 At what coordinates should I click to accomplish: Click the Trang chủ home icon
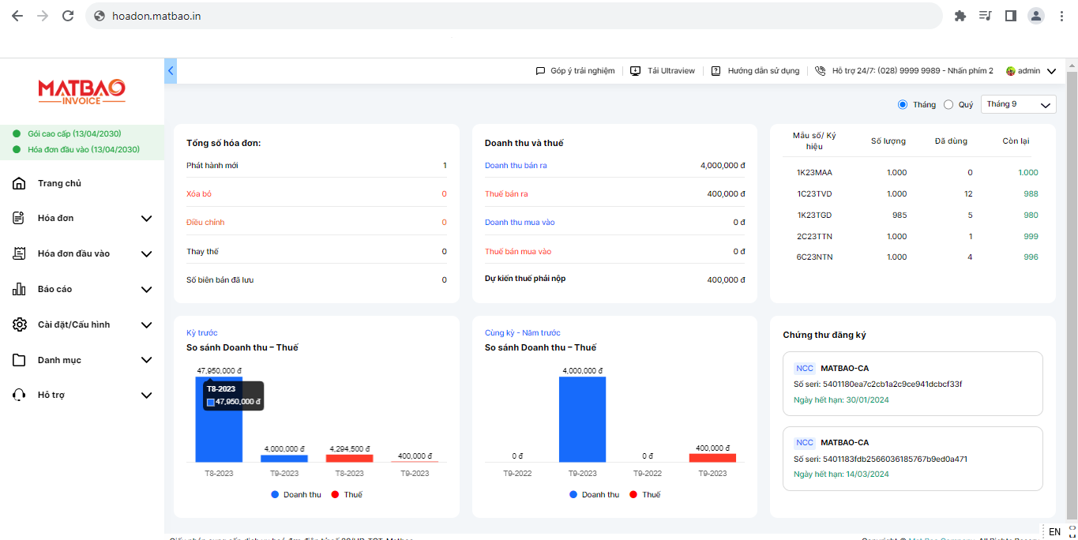pos(19,183)
